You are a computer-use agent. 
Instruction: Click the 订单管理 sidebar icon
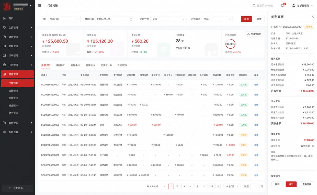[4, 56]
